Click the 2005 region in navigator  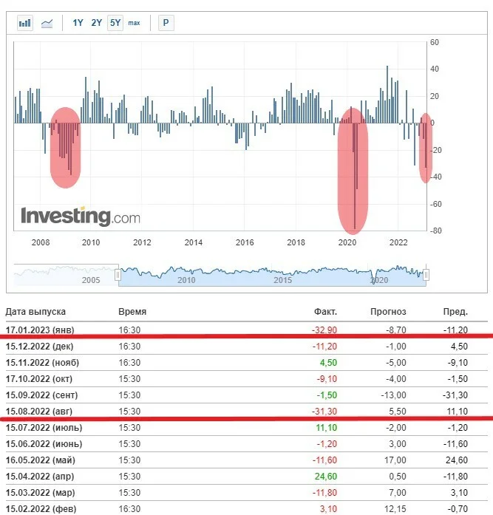[91, 280]
